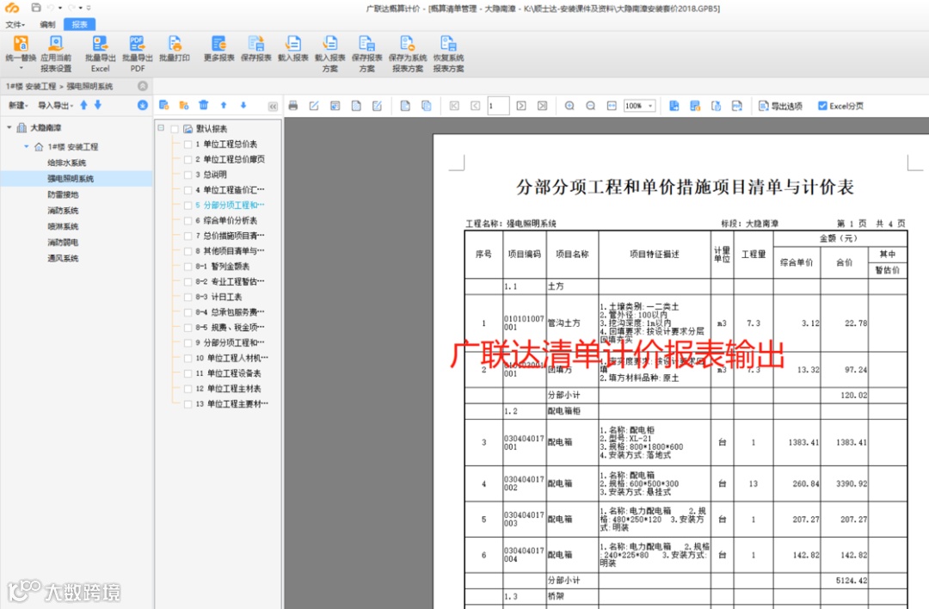
Task: Move project item up in left panel toolbar
Action: (x=83, y=105)
